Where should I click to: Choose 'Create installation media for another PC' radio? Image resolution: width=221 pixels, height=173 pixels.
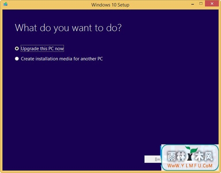click(x=17, y=59)
